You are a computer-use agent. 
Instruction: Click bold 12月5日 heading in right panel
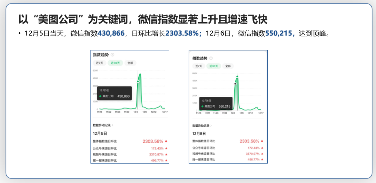199,134
